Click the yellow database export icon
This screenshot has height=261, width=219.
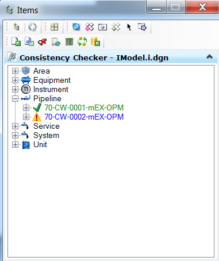pyautogui.click(x=95, y=41)
